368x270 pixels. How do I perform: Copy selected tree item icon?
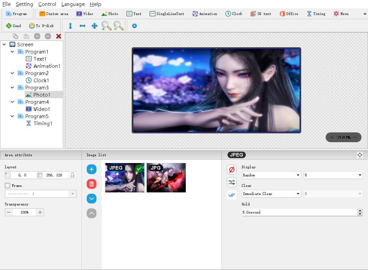16,36
